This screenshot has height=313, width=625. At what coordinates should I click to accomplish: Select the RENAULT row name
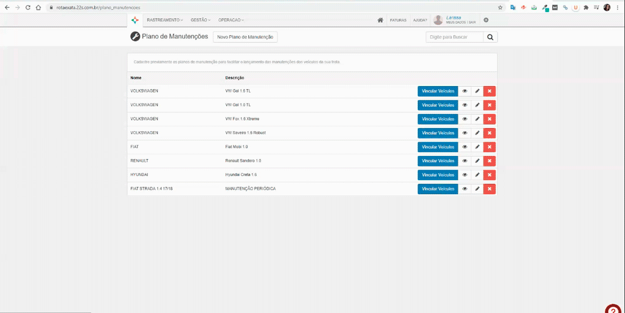pos(139,161)
